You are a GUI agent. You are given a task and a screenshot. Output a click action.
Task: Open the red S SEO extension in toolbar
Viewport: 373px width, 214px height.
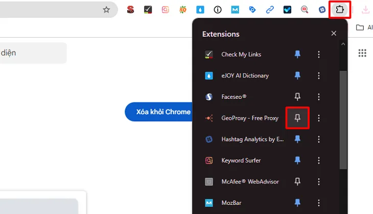click(130, 10)
